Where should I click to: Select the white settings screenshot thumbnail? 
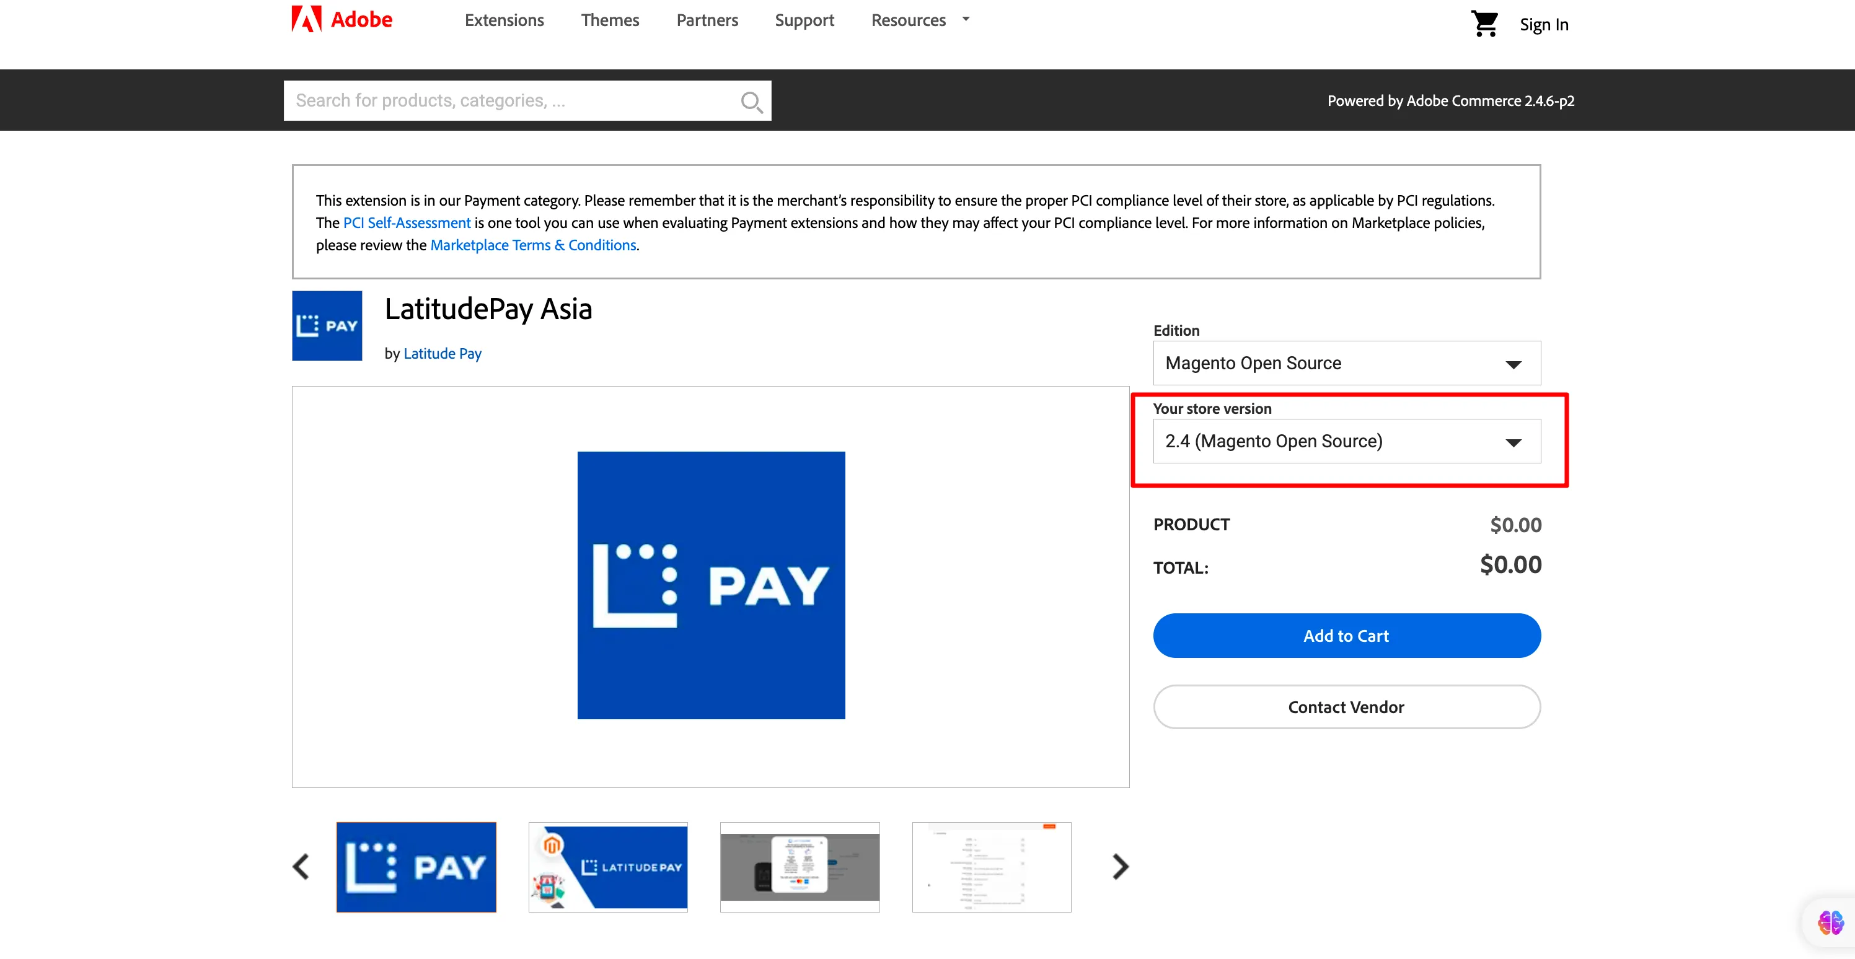click(x=992, y=867)
